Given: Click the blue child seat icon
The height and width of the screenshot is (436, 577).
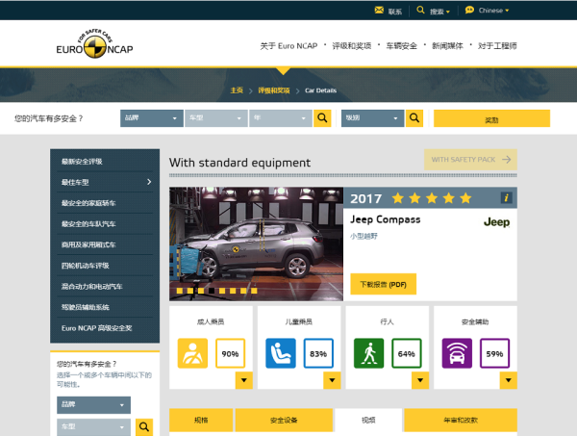Looking at the screenshot, I should pyautogui.click(x=281, y=353).
